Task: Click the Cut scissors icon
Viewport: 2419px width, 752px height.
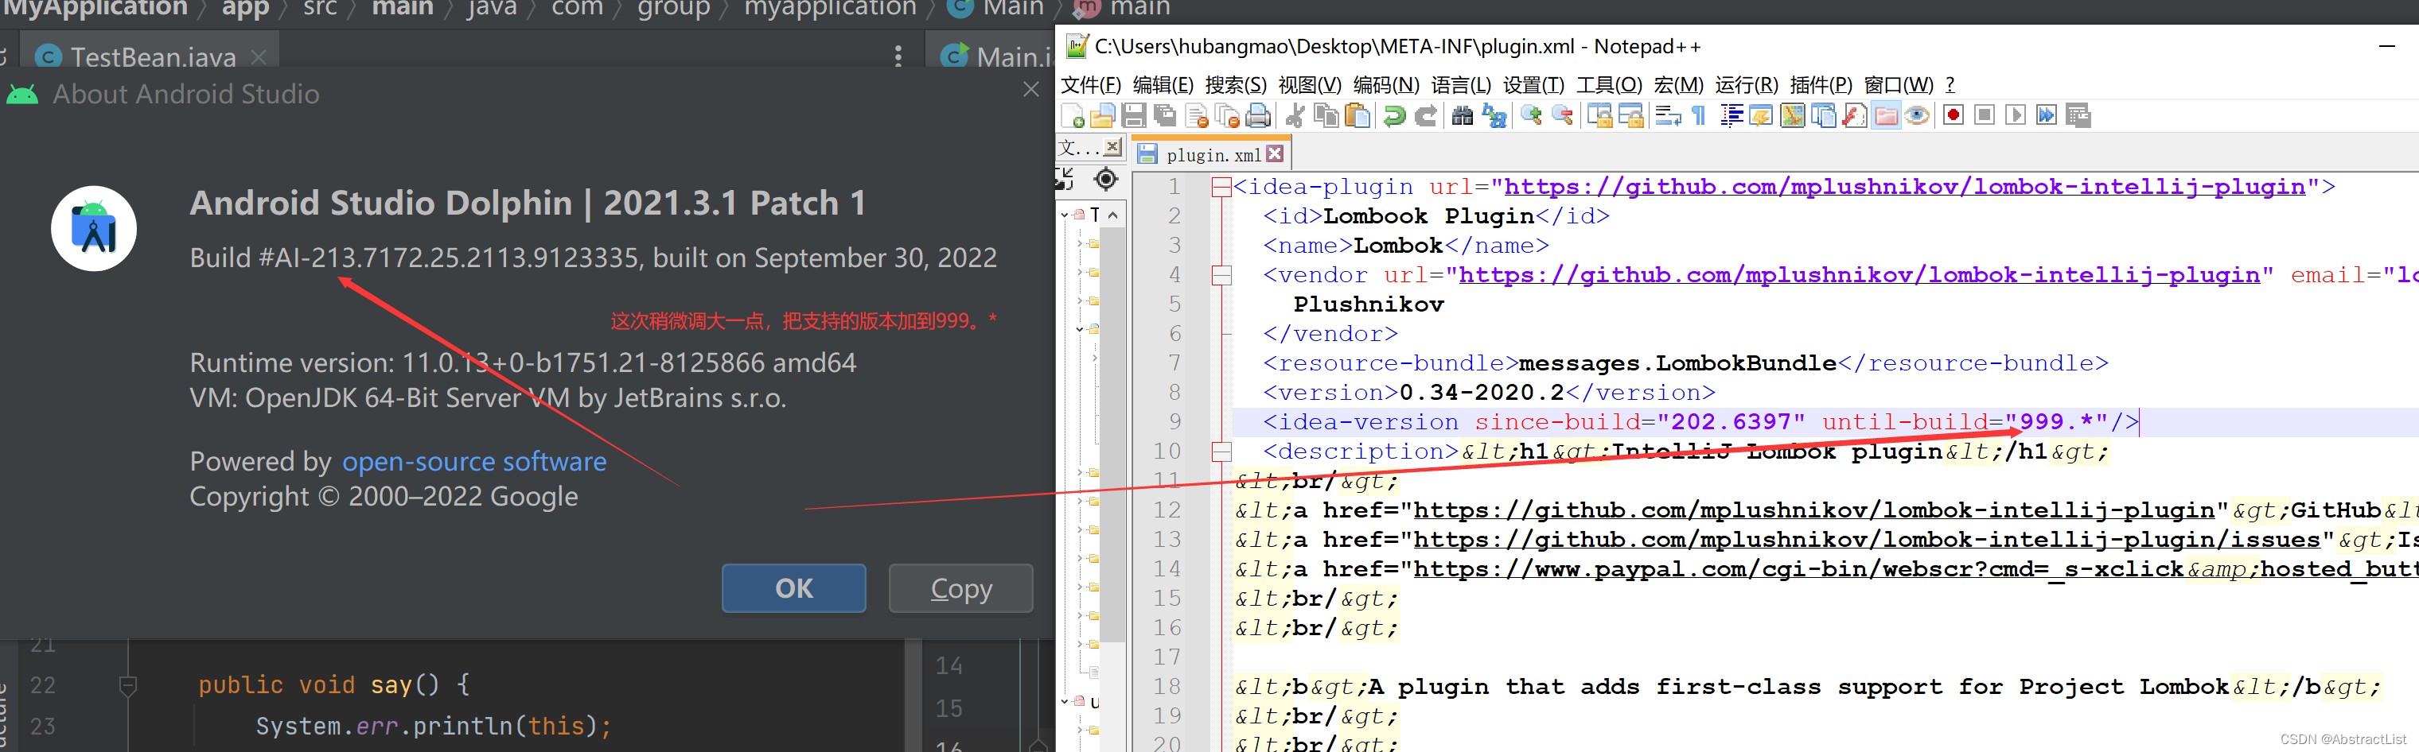Action: tap(1295, 115)
